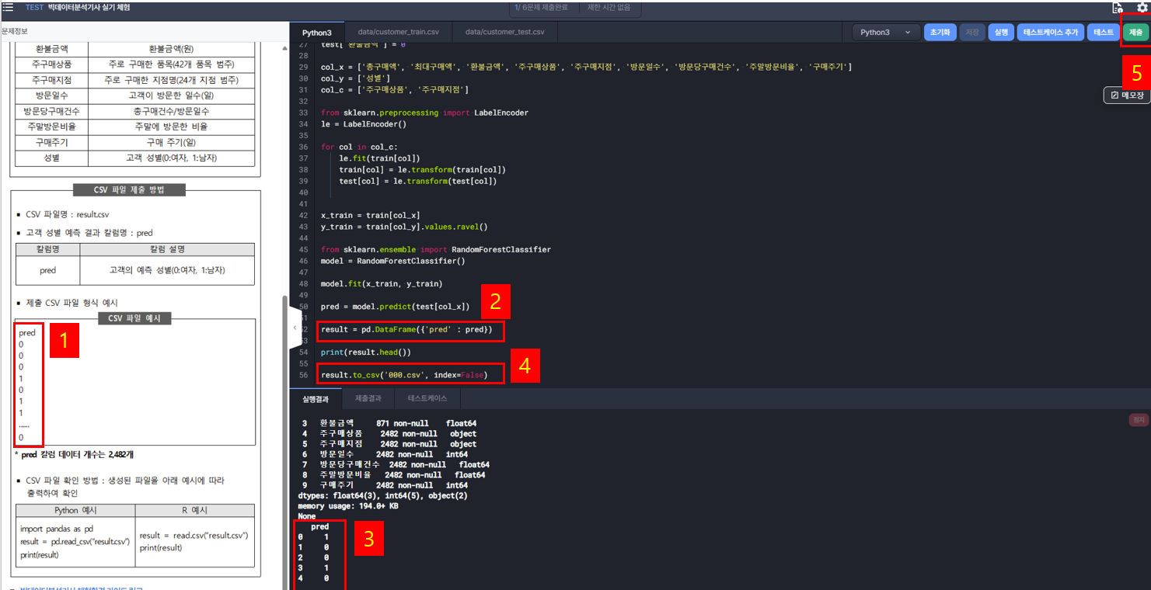The height and width of the screenshot is (590, 1151).
Task: Click the 구매주기 2482 non-null output row
Action: 385,485
